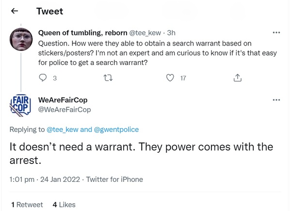Viewport: 291px width, 211px height.
Task: View the 1 Retweet list
Action: (x=27, y=205)
